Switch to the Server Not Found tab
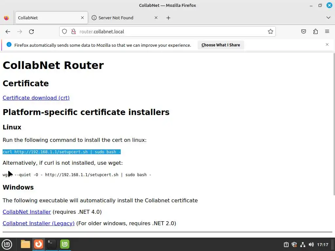 click(x=125, y=18)
